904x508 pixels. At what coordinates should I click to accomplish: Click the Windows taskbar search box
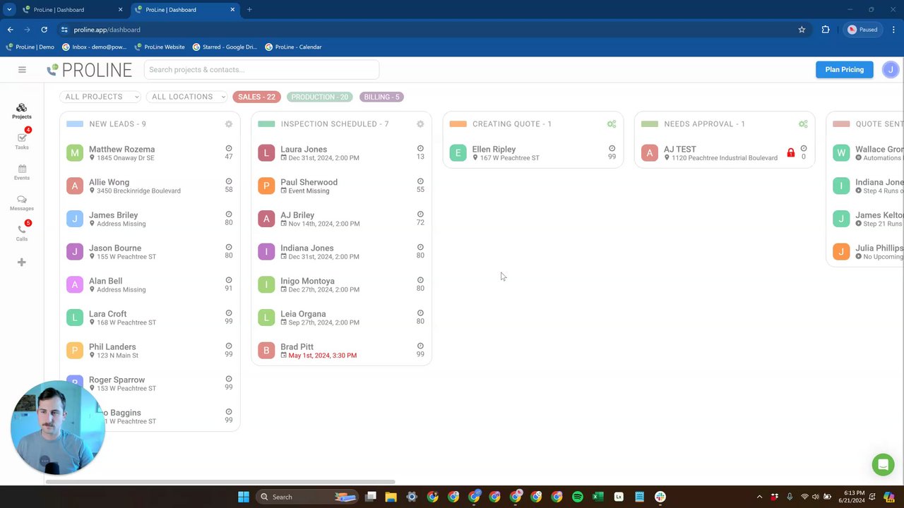pyautogui.click(x=306, y=497)
